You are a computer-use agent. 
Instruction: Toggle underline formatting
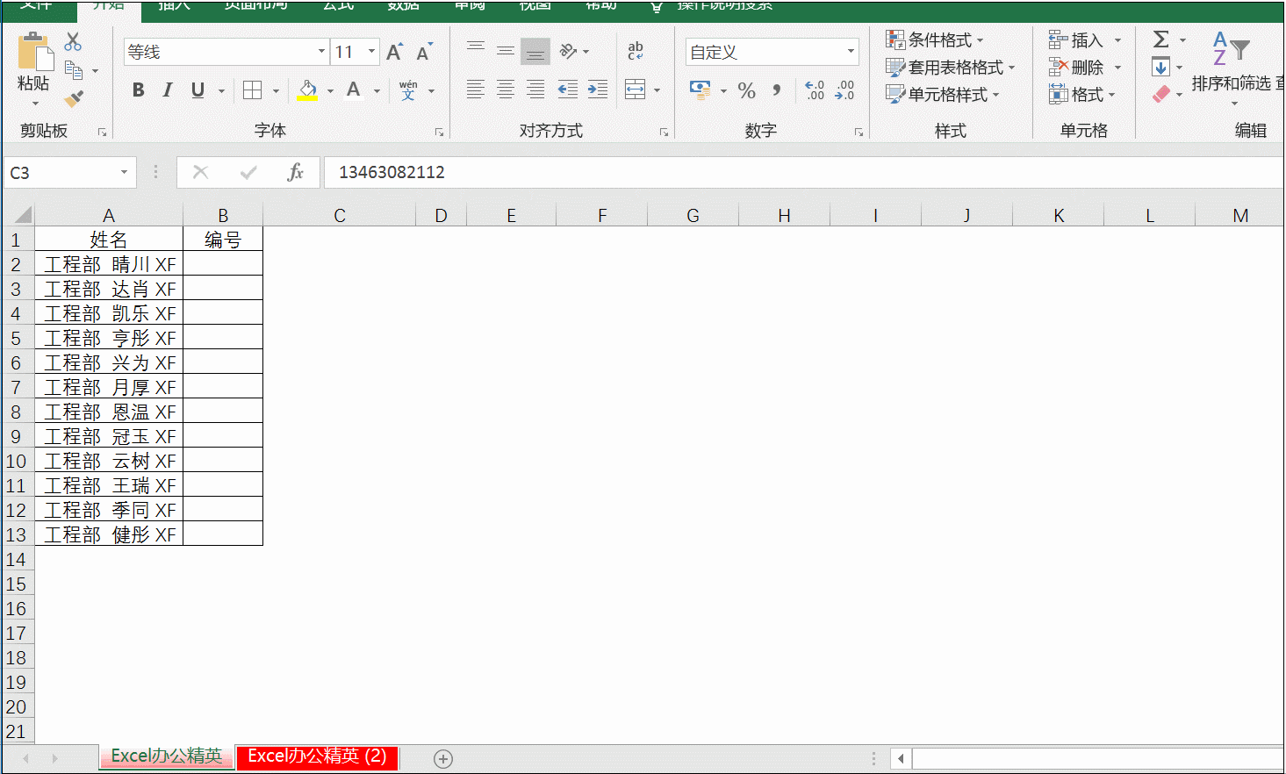[198, 90]
